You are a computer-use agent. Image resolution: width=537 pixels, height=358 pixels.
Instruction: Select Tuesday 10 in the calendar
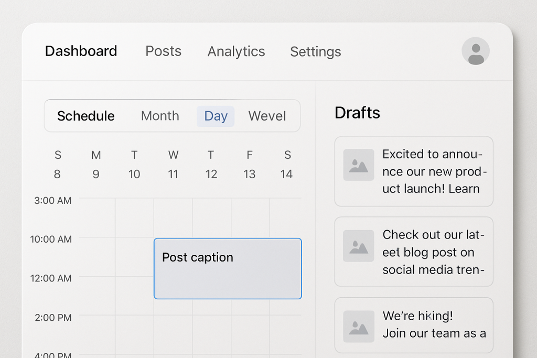pyautogui.click(x=134, y=165)
